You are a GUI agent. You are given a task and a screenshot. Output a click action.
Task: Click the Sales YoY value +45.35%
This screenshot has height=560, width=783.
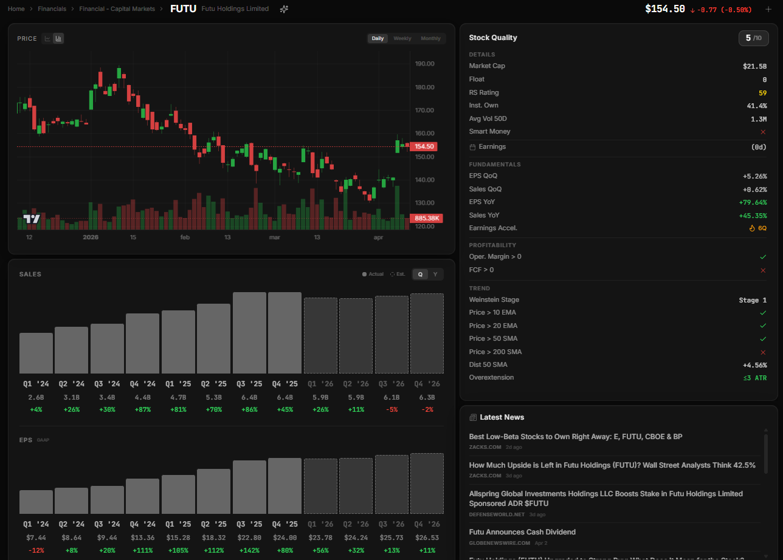click(753, 216)
